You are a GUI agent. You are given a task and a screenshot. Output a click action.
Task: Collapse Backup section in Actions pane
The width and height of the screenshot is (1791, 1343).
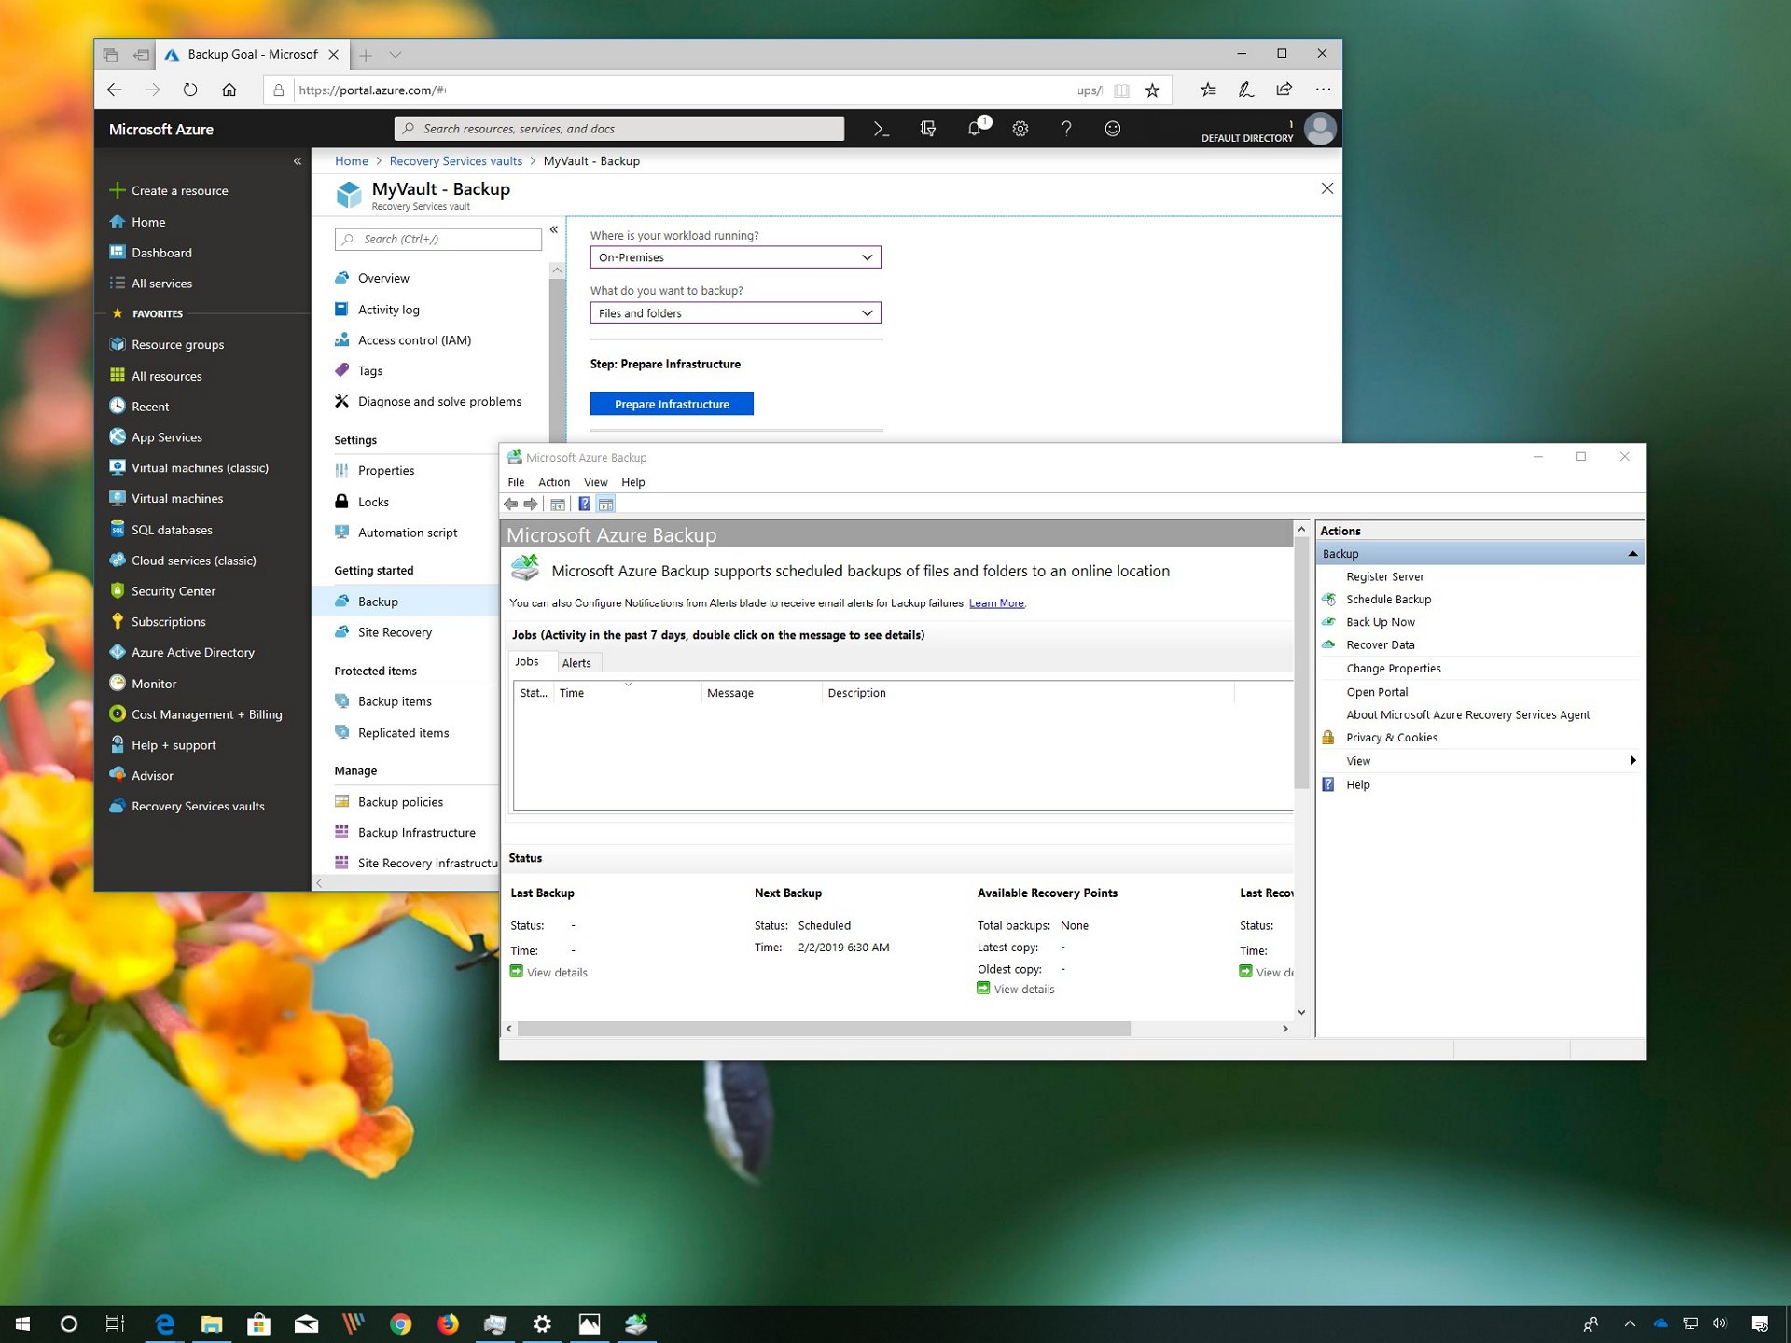tap(1633, 554)
